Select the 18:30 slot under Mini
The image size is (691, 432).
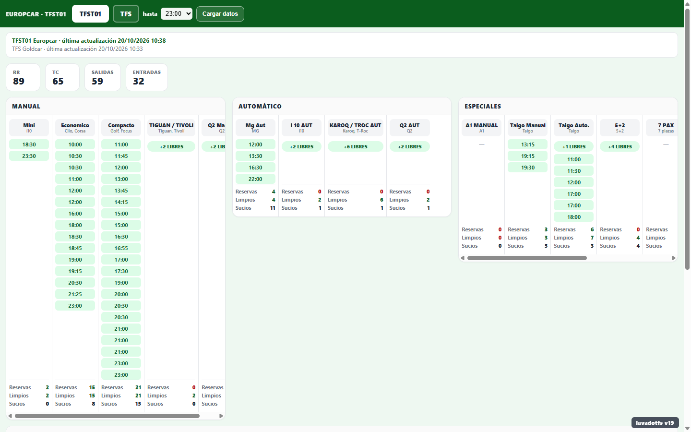[29, 144]
